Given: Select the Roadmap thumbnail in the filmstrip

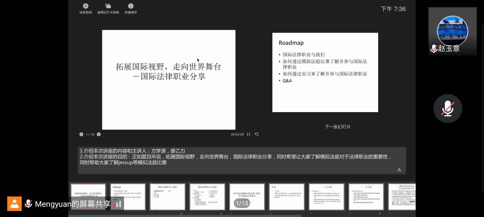Looking at the screenshot, I should (128, 197).
